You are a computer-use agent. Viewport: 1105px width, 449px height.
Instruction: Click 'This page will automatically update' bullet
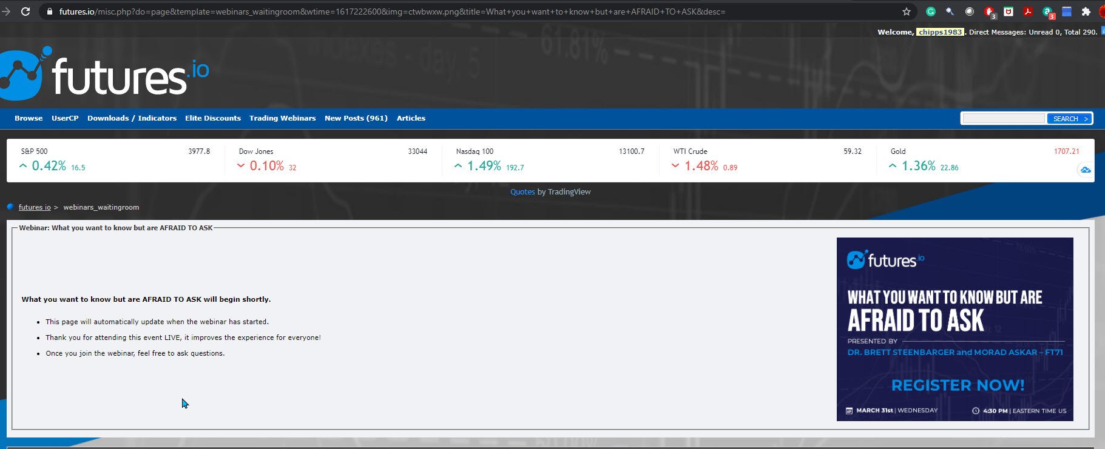point(157,322)
